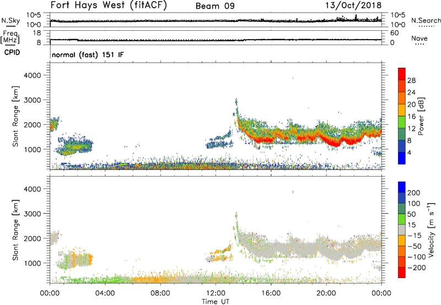Click the '60' Nave axis tick label
Screen dimensions: 441x305
[395, 33]
